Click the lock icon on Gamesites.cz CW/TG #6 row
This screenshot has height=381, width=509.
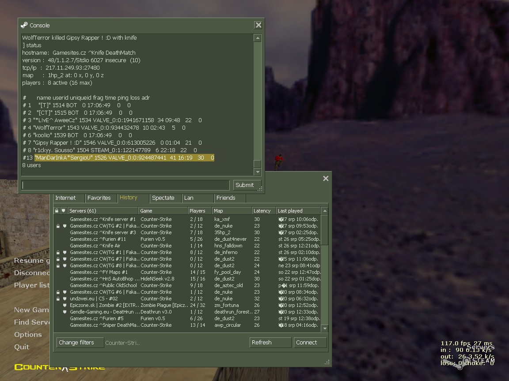(x=58, y=292)
